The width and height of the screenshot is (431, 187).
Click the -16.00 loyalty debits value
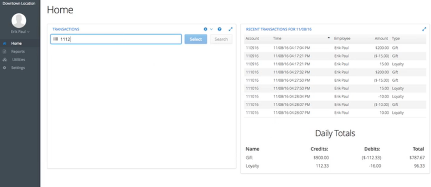pos(375,166)
